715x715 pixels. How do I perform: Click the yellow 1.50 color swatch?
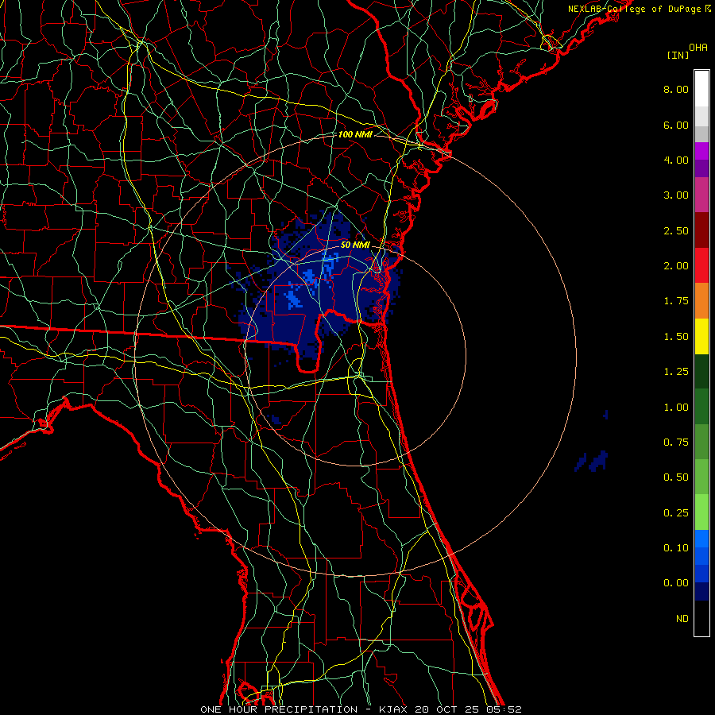point(701,337)
